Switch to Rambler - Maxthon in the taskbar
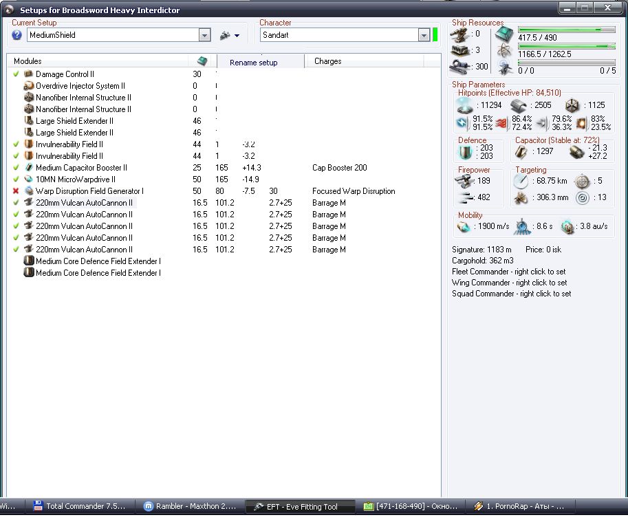Viewport: 628px width, 524px height. click(x=189, y=506)
